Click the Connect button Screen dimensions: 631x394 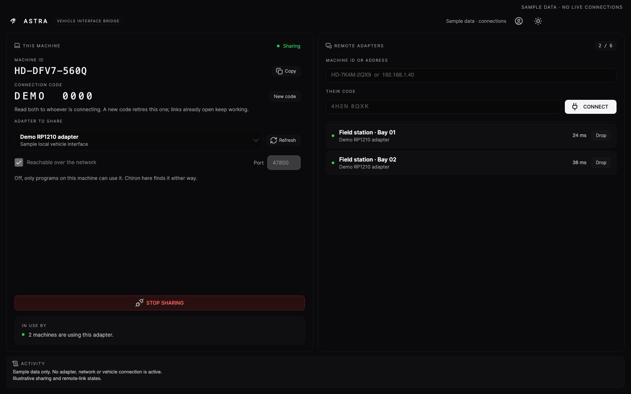(591, 107)
